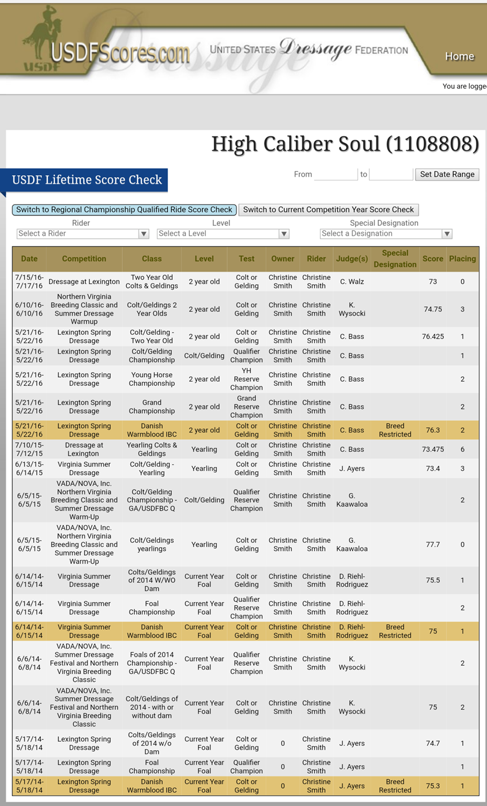Select Dressage at Lexington 7/10/15 competition cell

click(84, 449)
